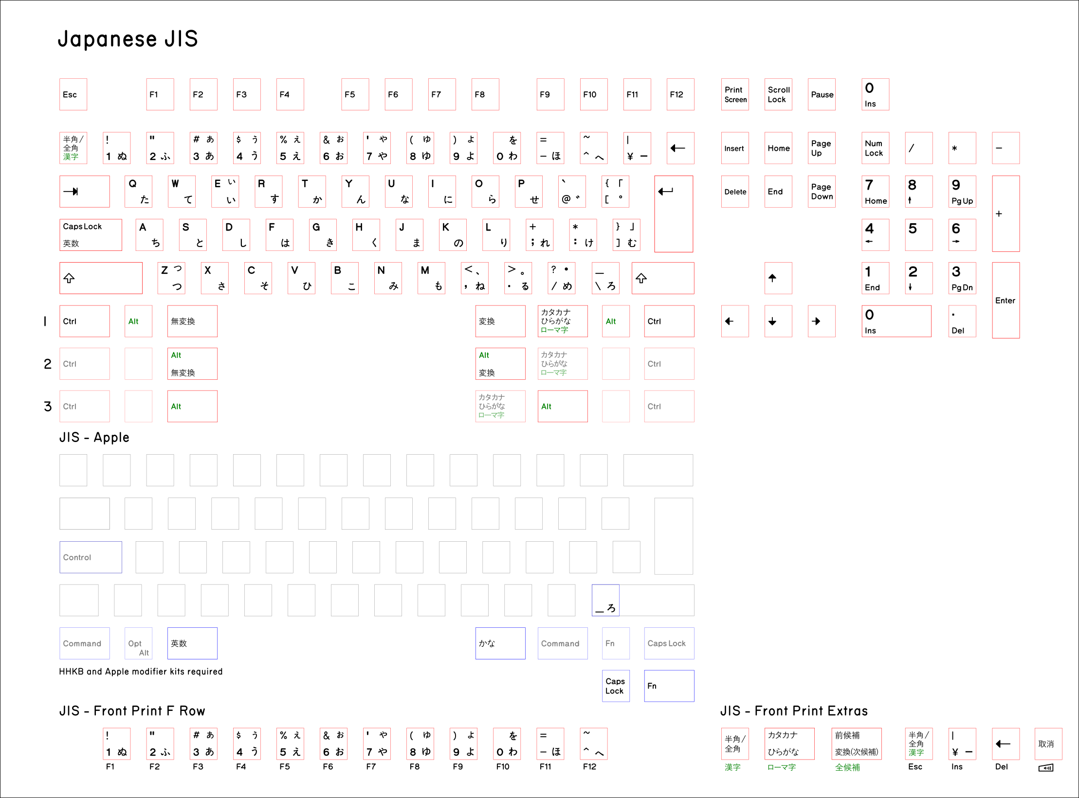Click the down arrow cursor key
Image resolution: width=1079 pixels, height=798 pixels.
pyautogui.click(x=778, y=321)
